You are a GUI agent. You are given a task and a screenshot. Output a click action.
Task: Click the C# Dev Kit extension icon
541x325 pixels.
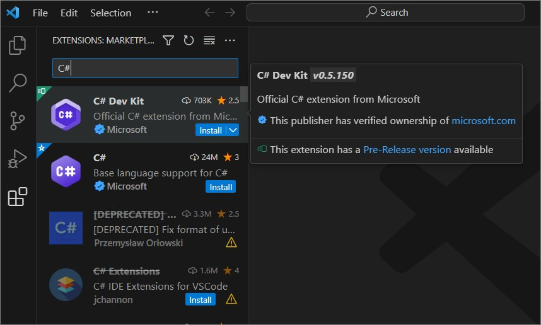(66, 115)
